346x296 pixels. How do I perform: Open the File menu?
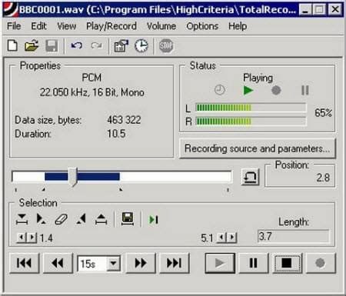click(x=14, y=26)
